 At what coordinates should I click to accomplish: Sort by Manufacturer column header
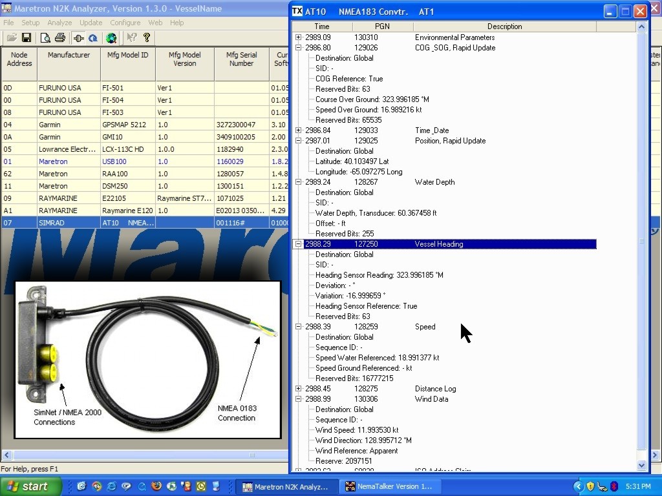click(x=69, y=64)
